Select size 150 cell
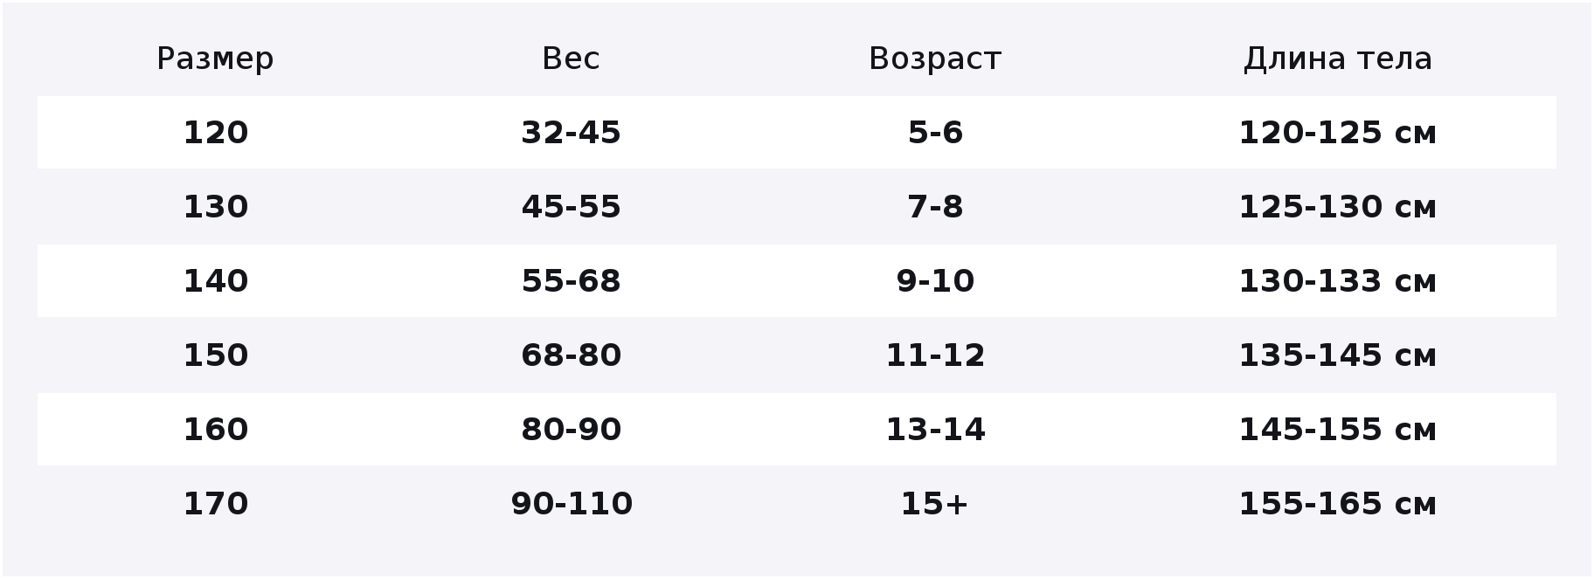The image size is (1594, 579). (216, 355)
